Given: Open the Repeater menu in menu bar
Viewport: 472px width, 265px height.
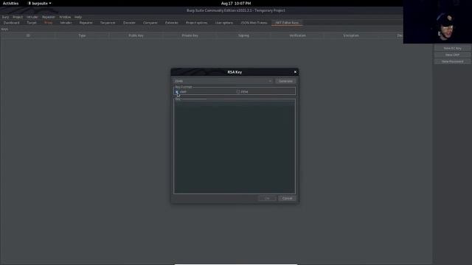Looking at the screenshot, I should 49,17.
